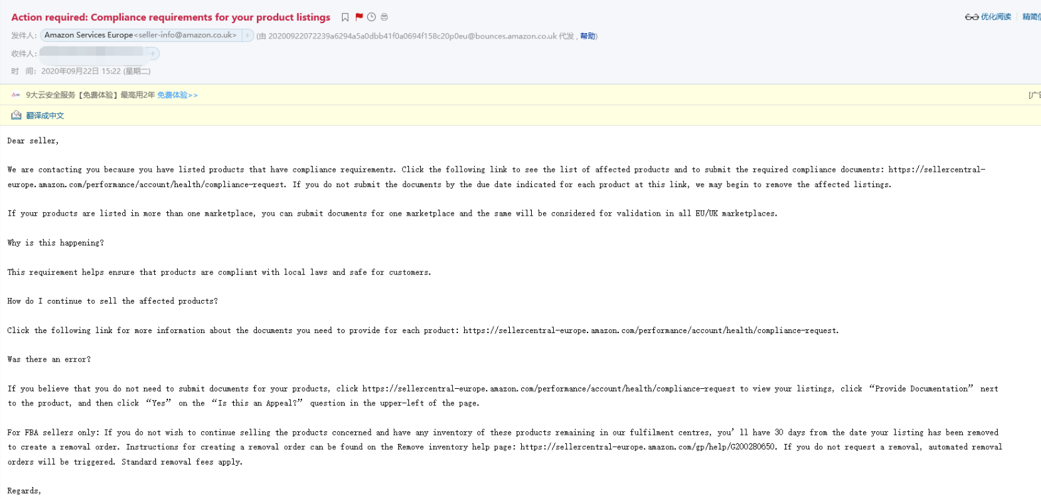The width and height of the screenshot is (1041, 499).
Task: Toggle the red flag on this email
Action: point(359,17)
